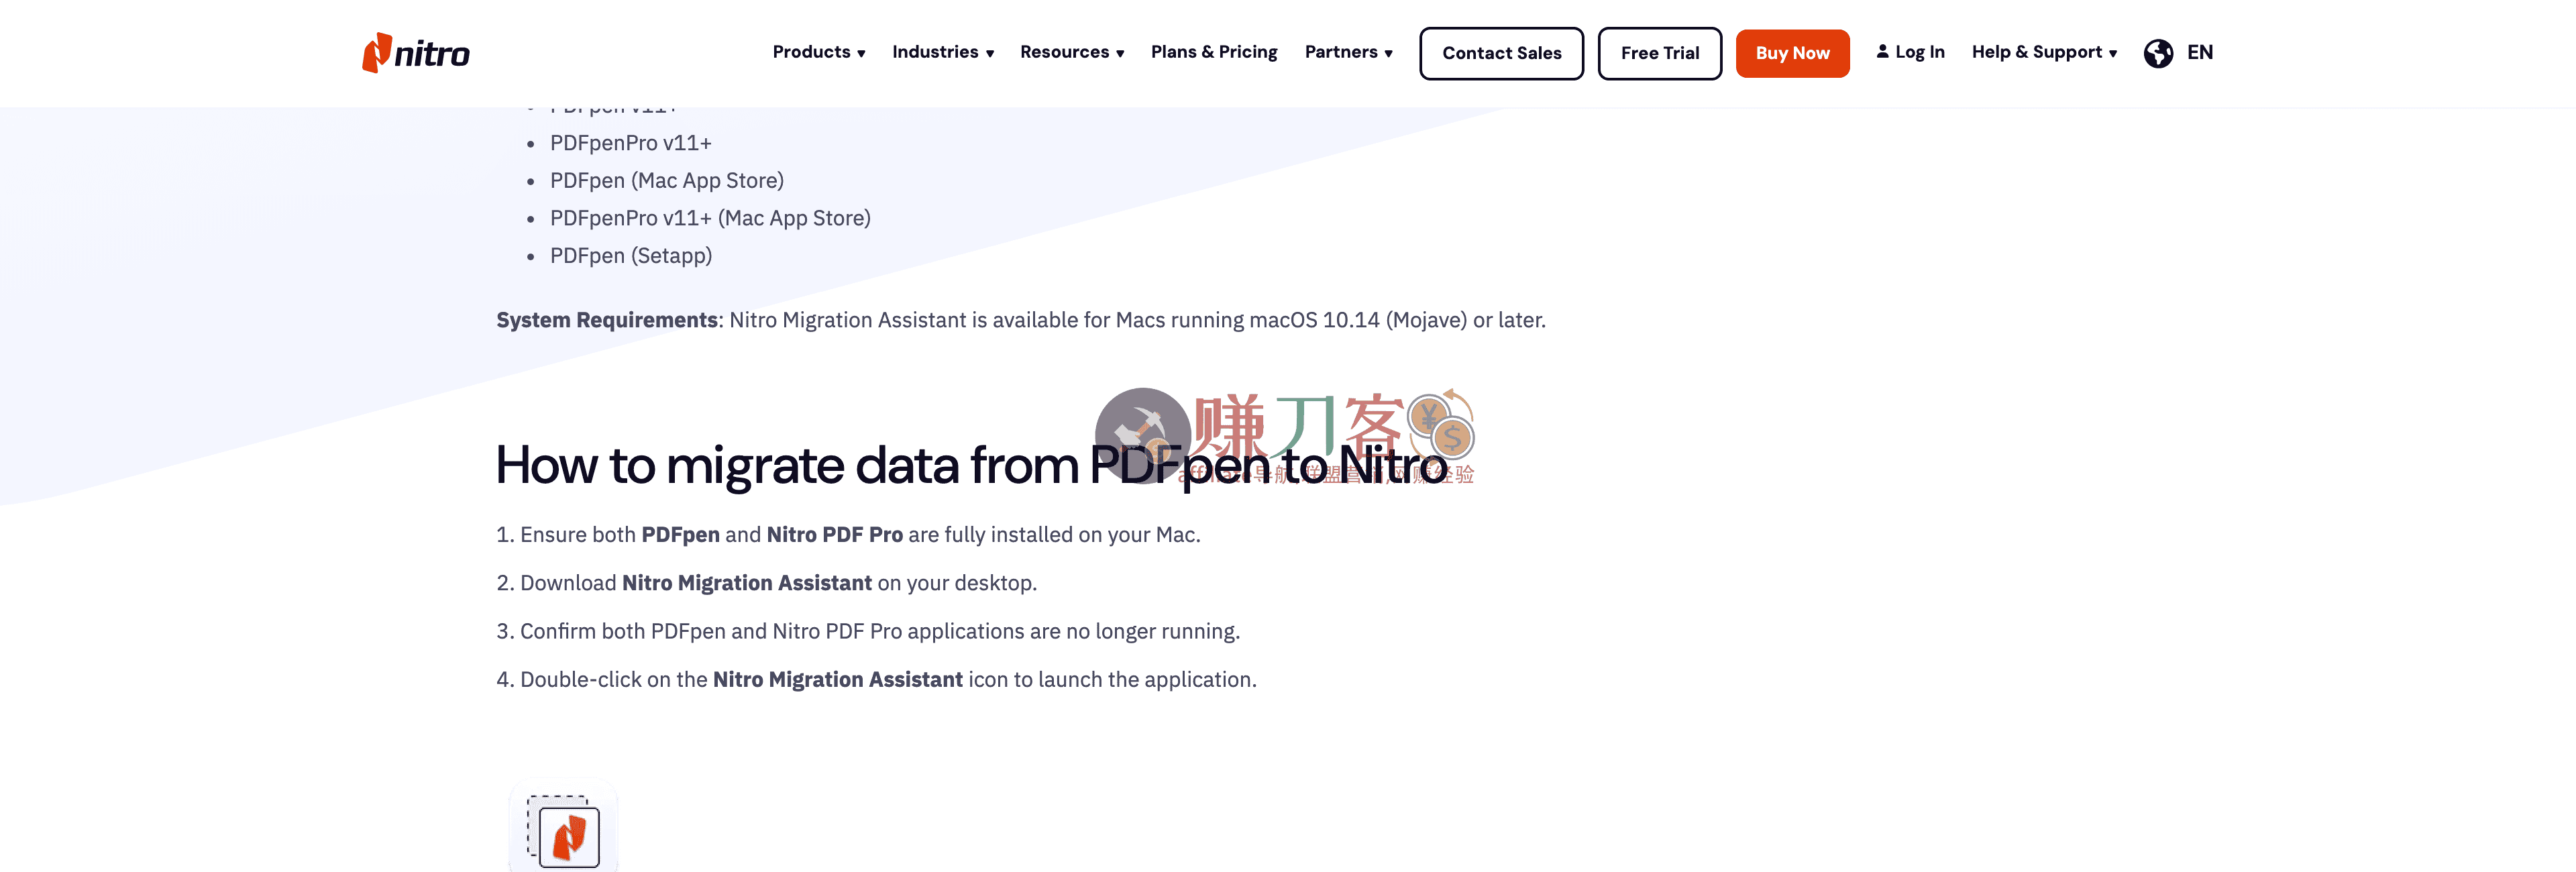Click the 'System Requirements' bold label
This screenshot has height=872, width=2576.
607,320
